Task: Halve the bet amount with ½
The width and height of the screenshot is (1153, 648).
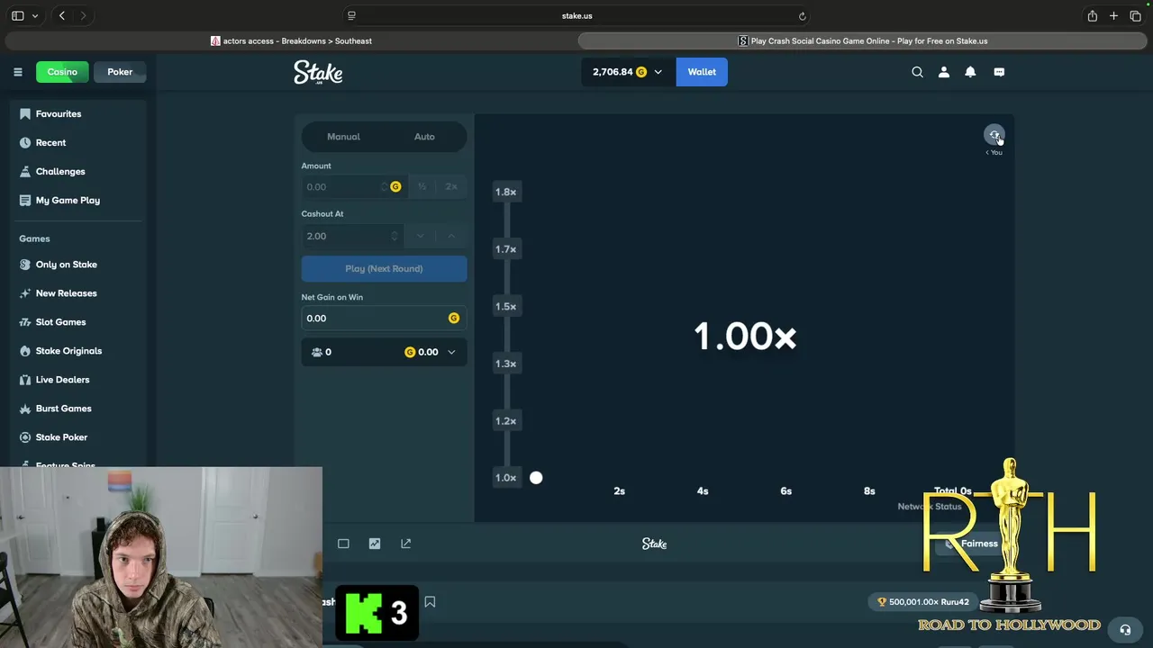Action: click(422, 187)
